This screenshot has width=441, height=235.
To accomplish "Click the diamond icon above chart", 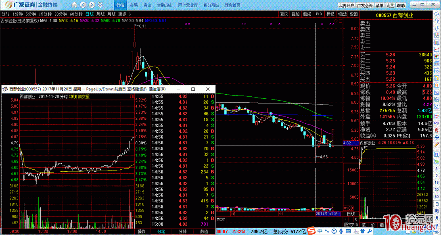I will [x=336, y=21].
